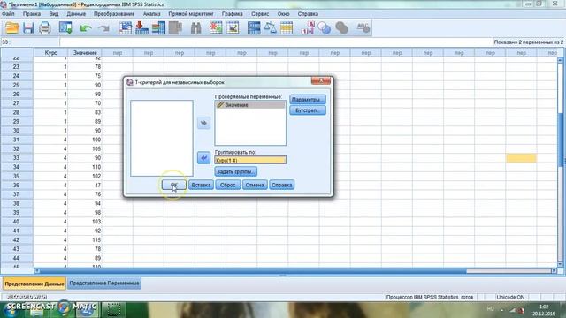Click the Go to case icon
This screenshot has width=566, height=318.
(126, 28)
